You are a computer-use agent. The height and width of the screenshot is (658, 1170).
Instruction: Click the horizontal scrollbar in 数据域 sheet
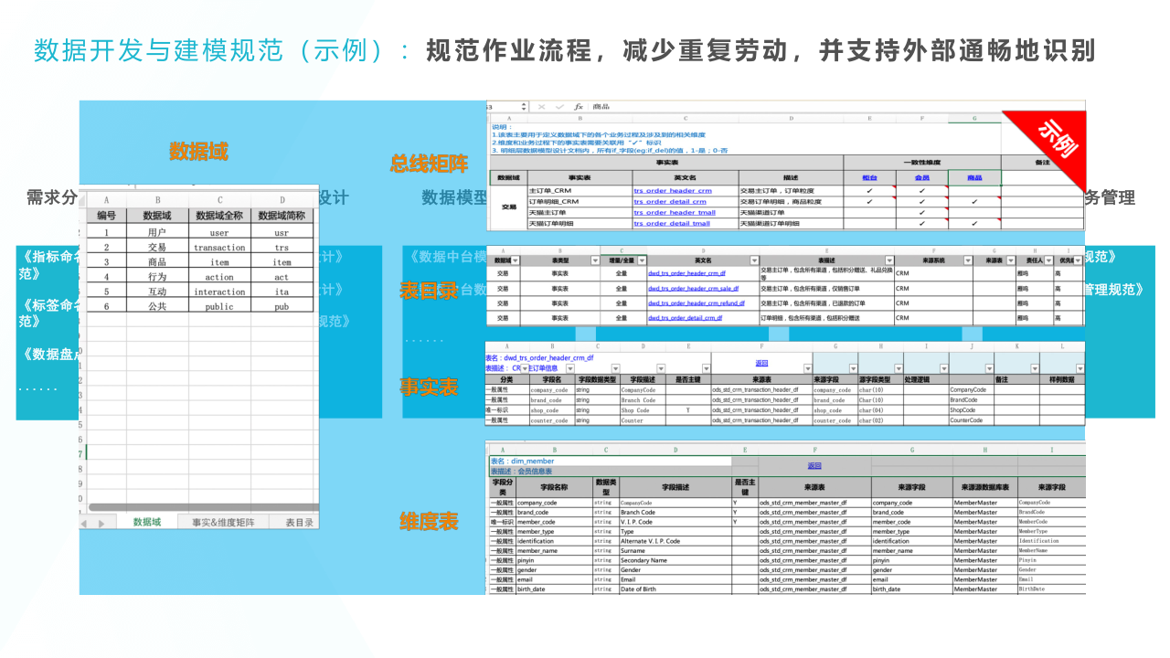pyautogui.click(x=201, y=507)
